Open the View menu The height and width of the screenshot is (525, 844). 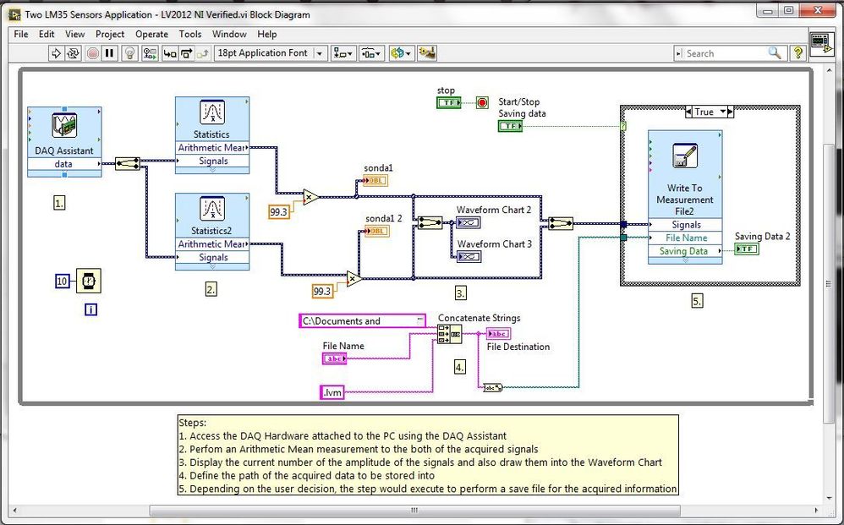(x=74, y=34)
